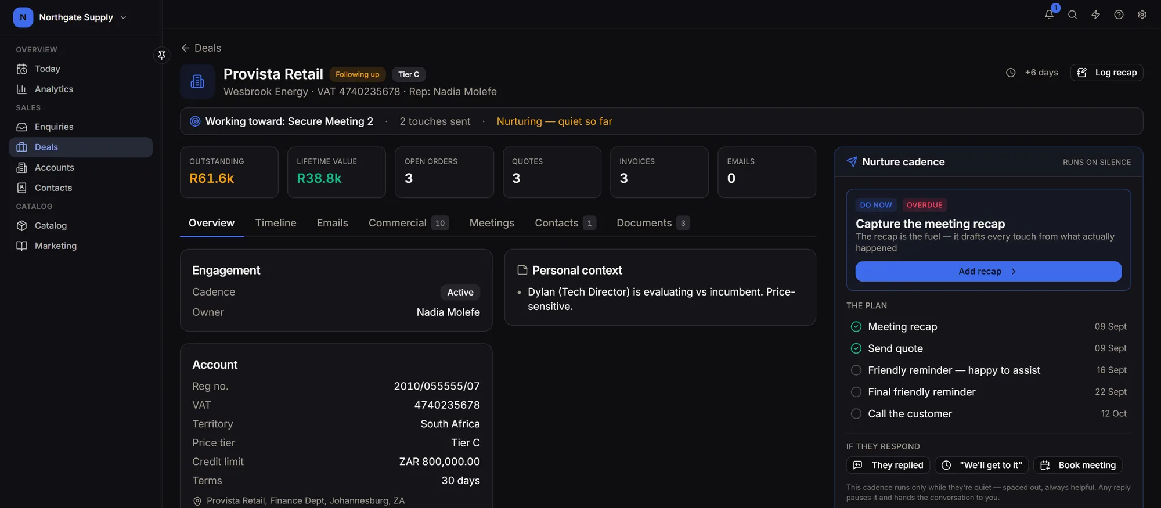Click the They replied button
This screenshot has width=1161, height=508.
pos(888,465)
